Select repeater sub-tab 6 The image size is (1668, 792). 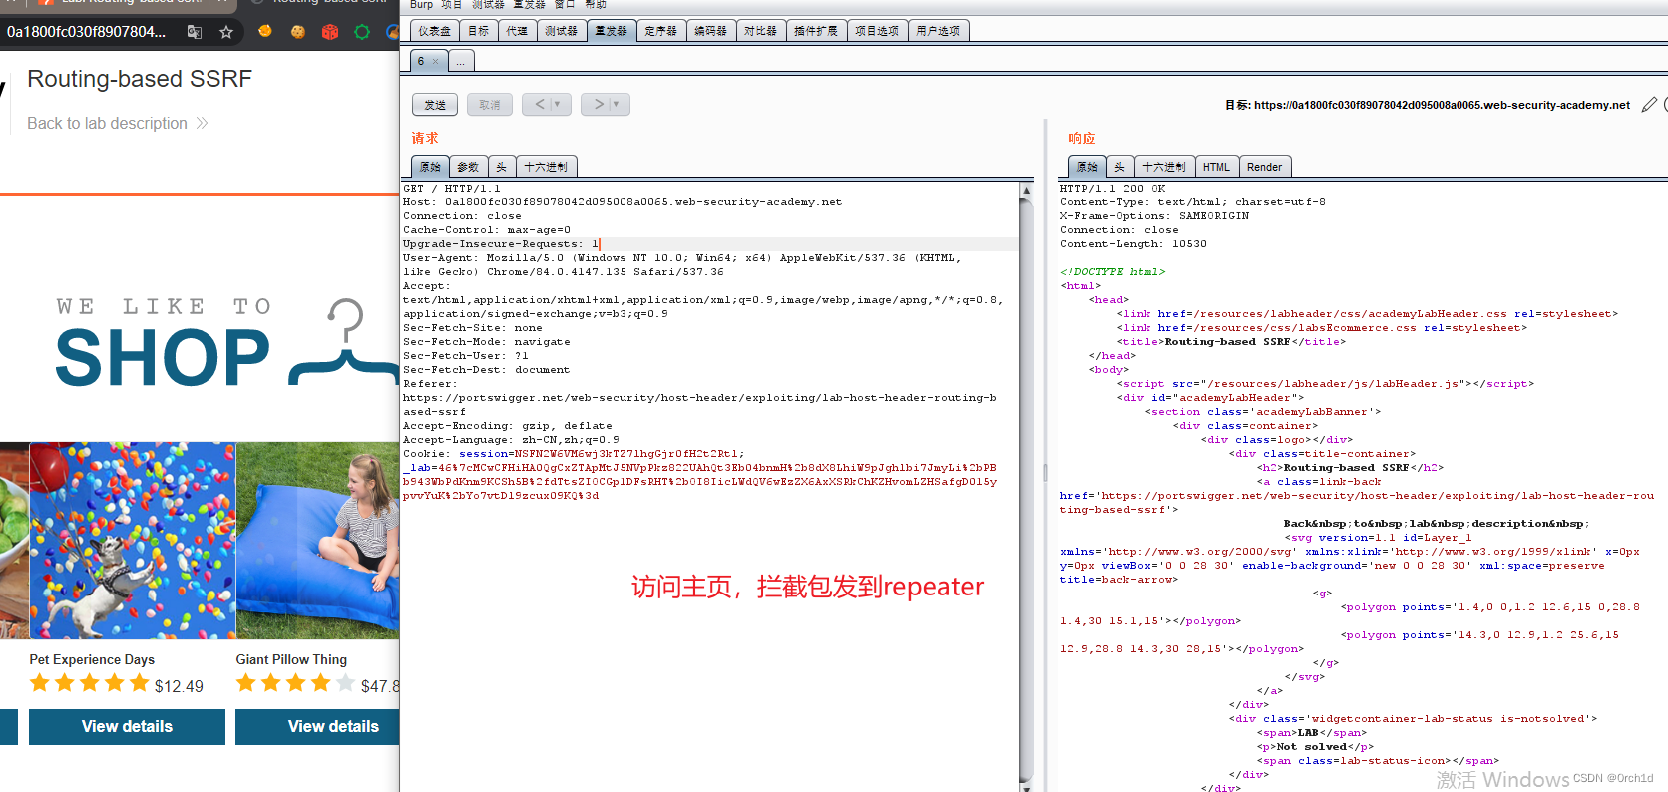tap(421, 62)
